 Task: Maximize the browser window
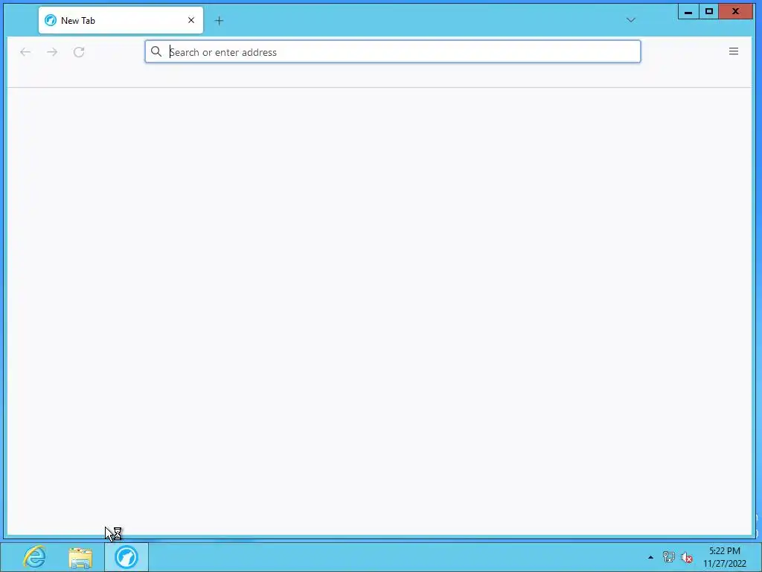[708, 12]
